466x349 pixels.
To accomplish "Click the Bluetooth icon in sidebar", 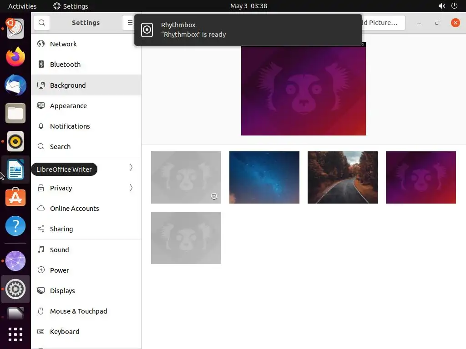I will [x=41, y=64].
